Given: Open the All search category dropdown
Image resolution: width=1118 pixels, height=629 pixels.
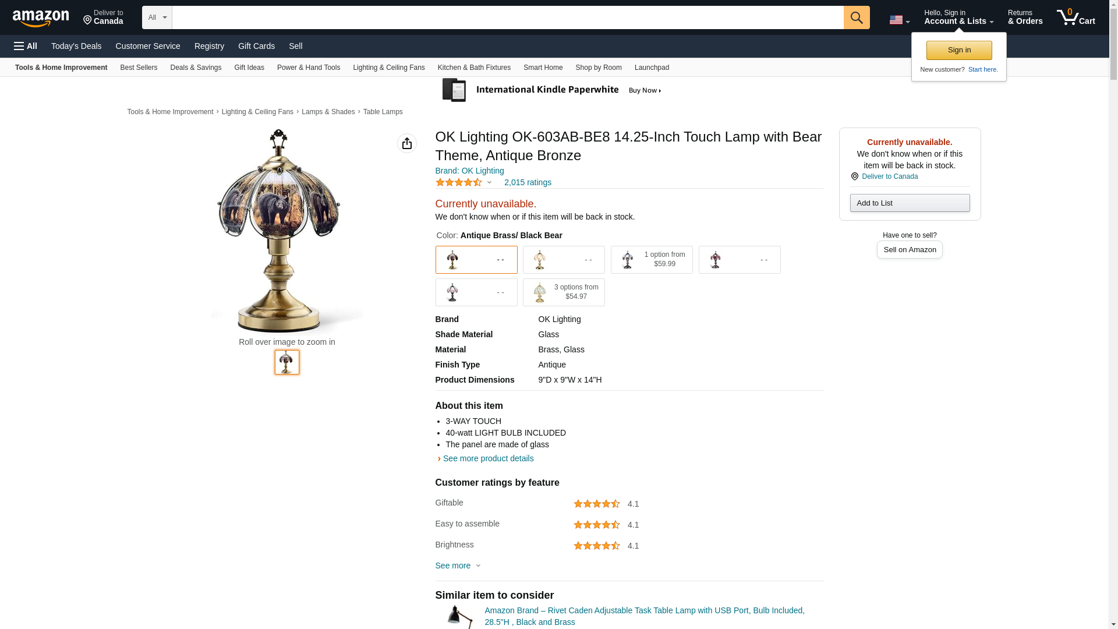Looking at the screenshot, I should pyautogui.click(x=157, y=17).
